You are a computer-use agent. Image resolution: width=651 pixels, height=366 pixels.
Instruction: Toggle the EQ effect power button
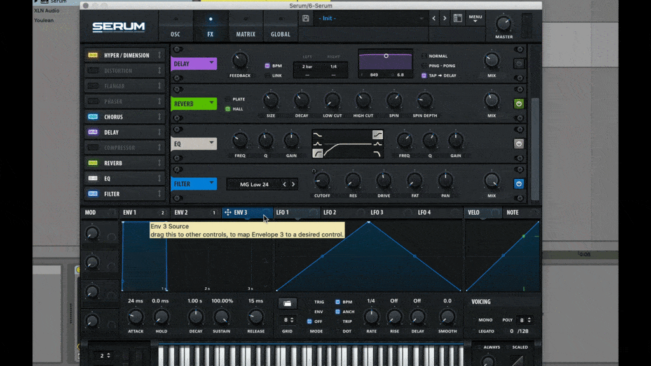click(519, 144)
